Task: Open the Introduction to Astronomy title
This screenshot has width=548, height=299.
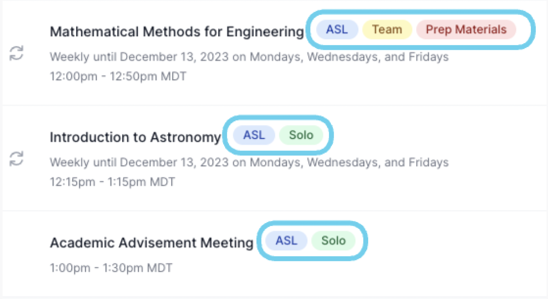Action: pos(135,137)
